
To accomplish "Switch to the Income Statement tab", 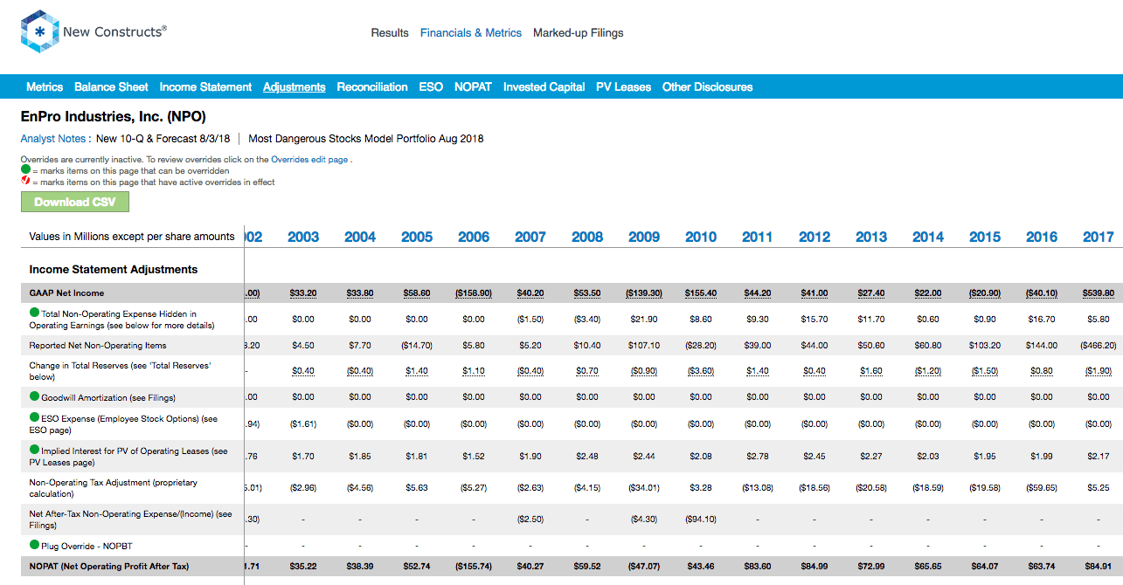I will coord(205,87).
